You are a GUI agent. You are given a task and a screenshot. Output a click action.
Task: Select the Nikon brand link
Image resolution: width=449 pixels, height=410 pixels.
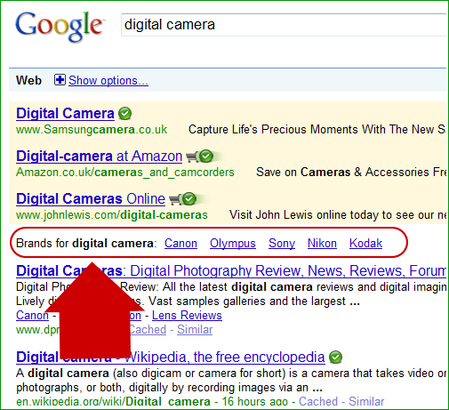[x=322, y=244]
